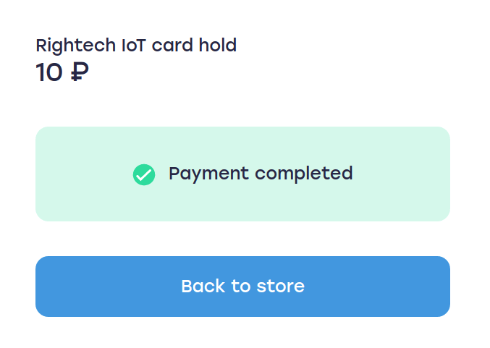
Task: Click the ruble currency symbol
Action: pyautogui.click(x=80, y=72)
